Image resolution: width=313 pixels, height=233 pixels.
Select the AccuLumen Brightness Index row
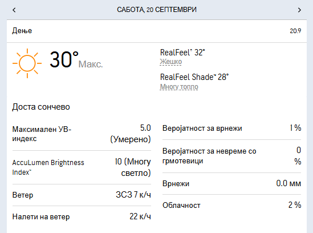click(x=82, y=167)
